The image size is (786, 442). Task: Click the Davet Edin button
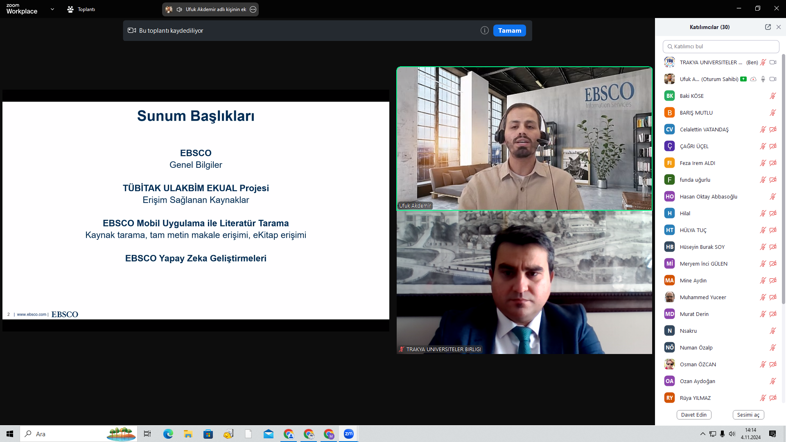coord(693,415)
